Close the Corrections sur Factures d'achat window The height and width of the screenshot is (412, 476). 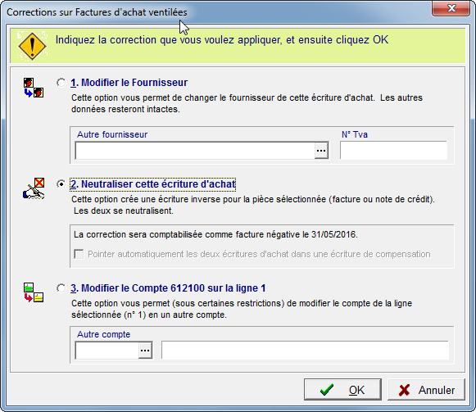point(451,8)
